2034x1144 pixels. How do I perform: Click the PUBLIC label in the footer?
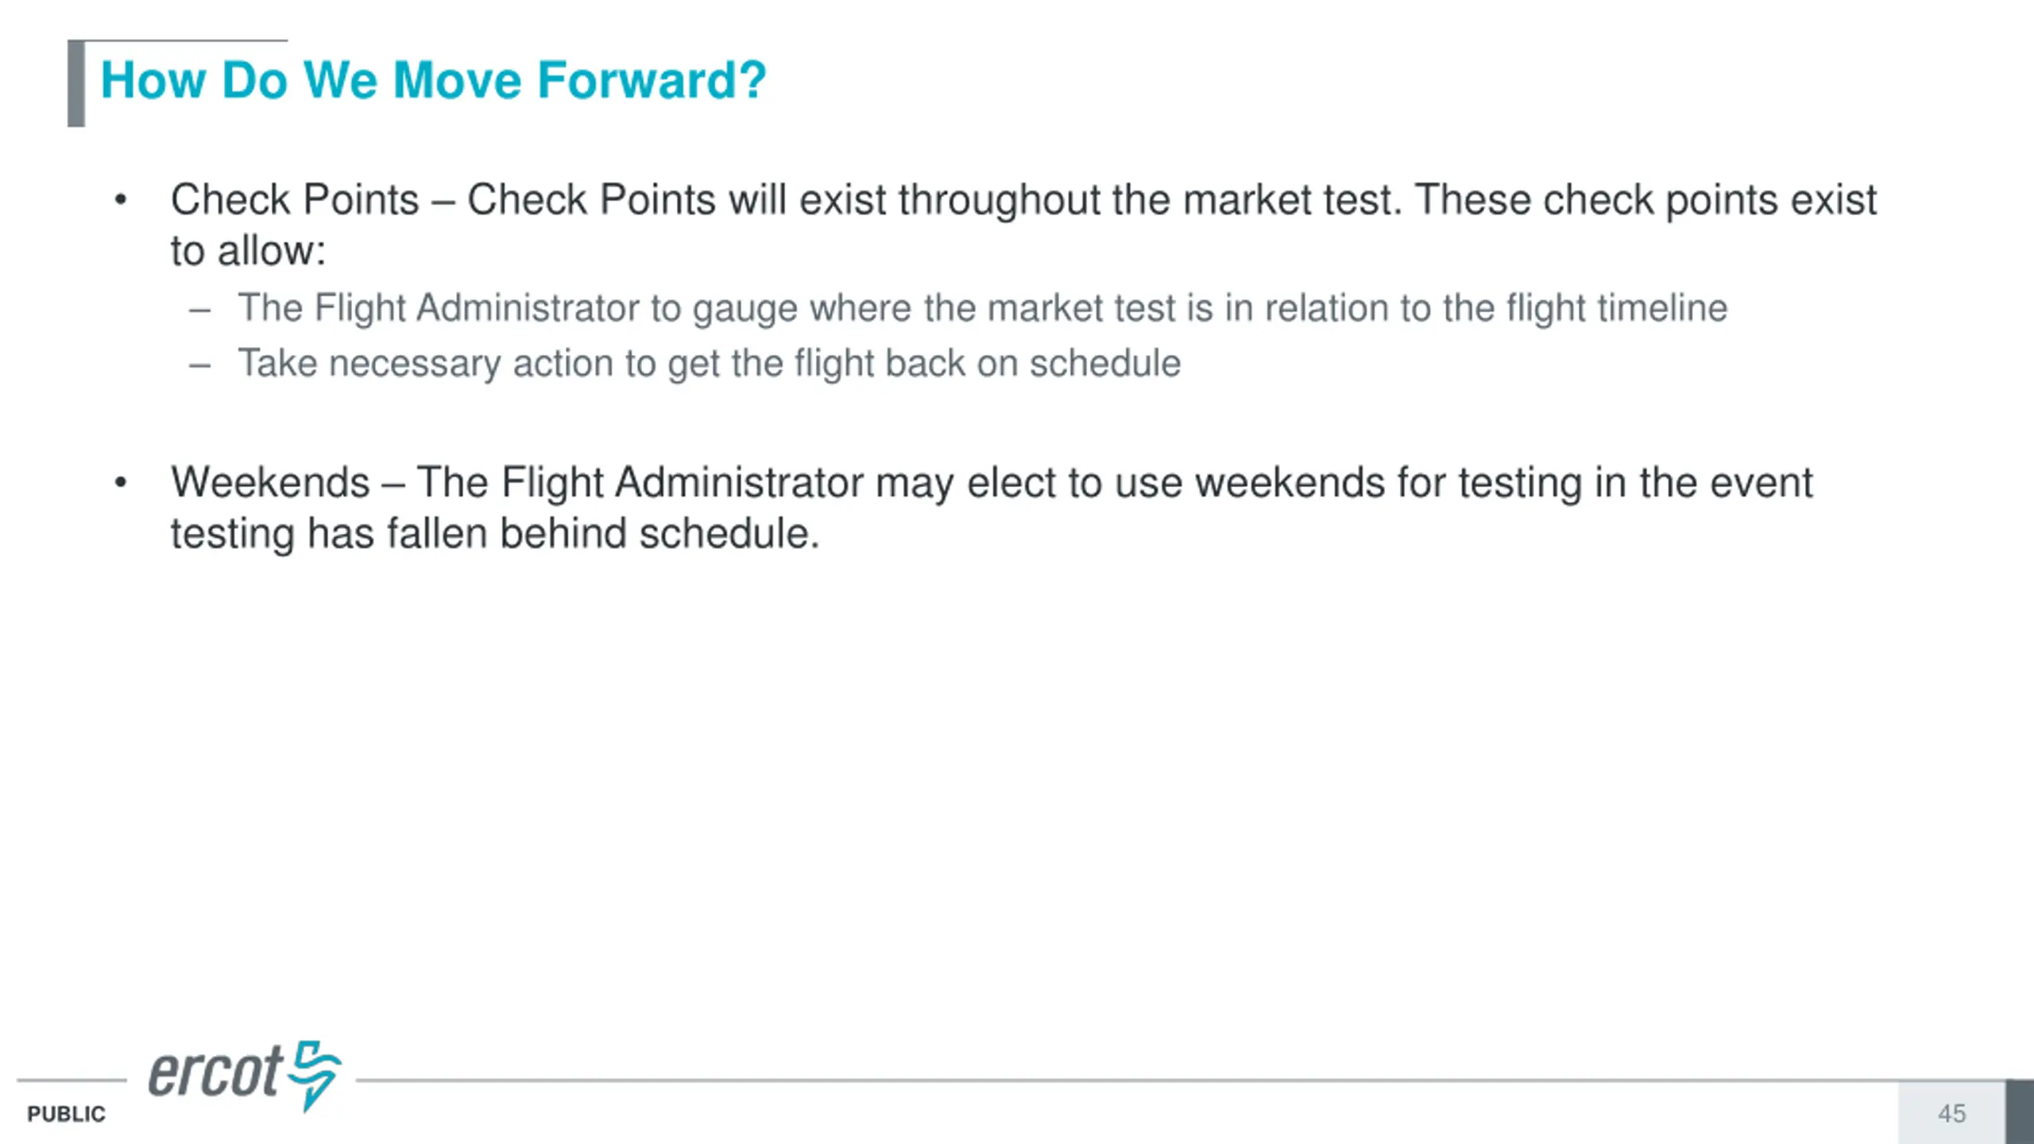coord(66,1114)
